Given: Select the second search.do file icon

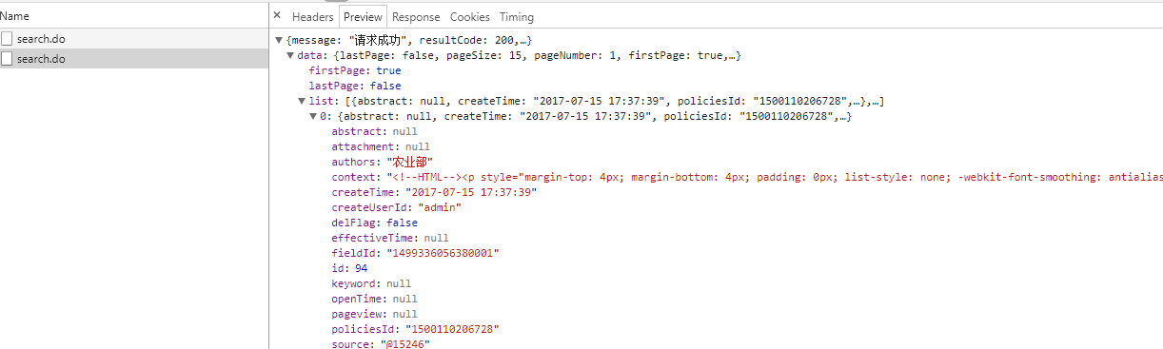Looking at the screenshot, I should point(8,59).
